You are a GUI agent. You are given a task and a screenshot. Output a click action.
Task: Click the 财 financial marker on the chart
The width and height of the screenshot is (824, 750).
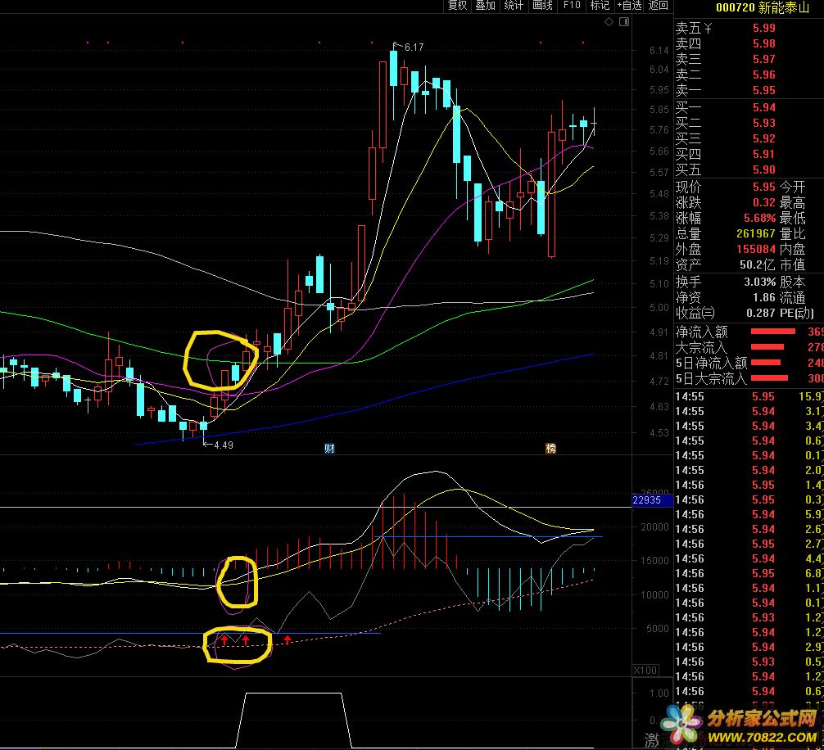pyautogui.click(x=329, y=448)
